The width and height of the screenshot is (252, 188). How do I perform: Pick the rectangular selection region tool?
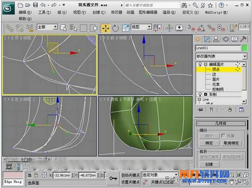[x=84, y=28]
